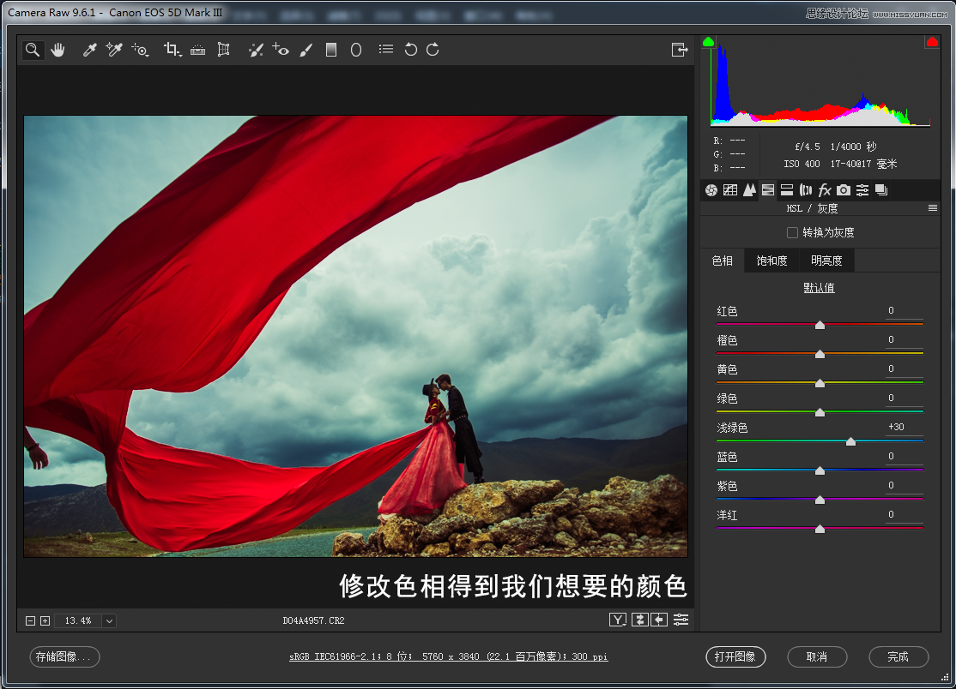Screen dimensions: 956x689
Task: Click the 洋红 hue slider handle
Action: 820,530
